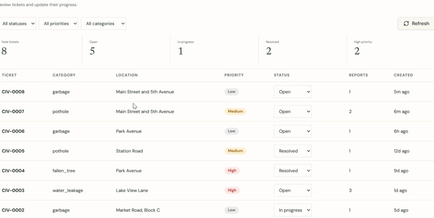
Task: Click the 6h ago created time
Action: click(x=401, y=131)
